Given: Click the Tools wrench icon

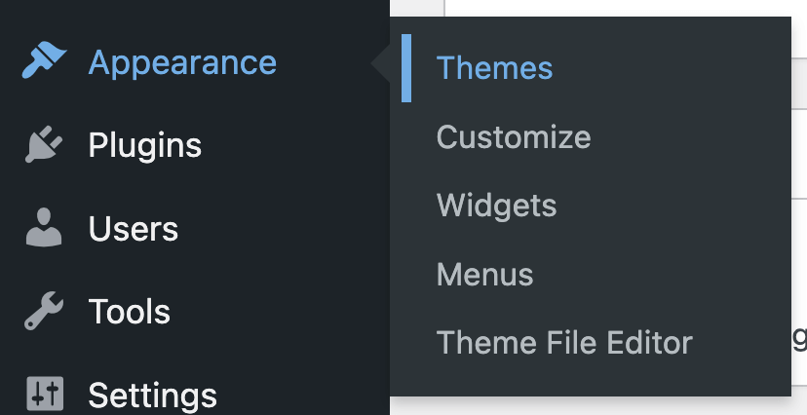Looking at the screenshot, I should tap(44, 312).
